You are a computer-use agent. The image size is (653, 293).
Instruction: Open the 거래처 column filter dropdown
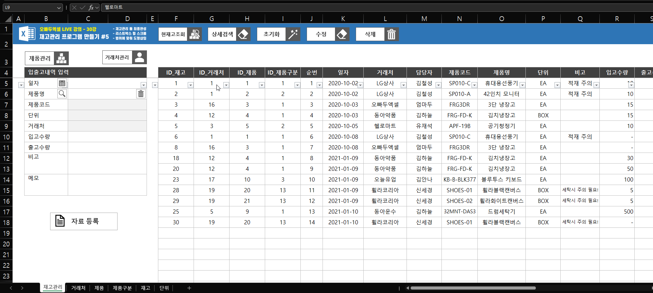tap(403, 85)
